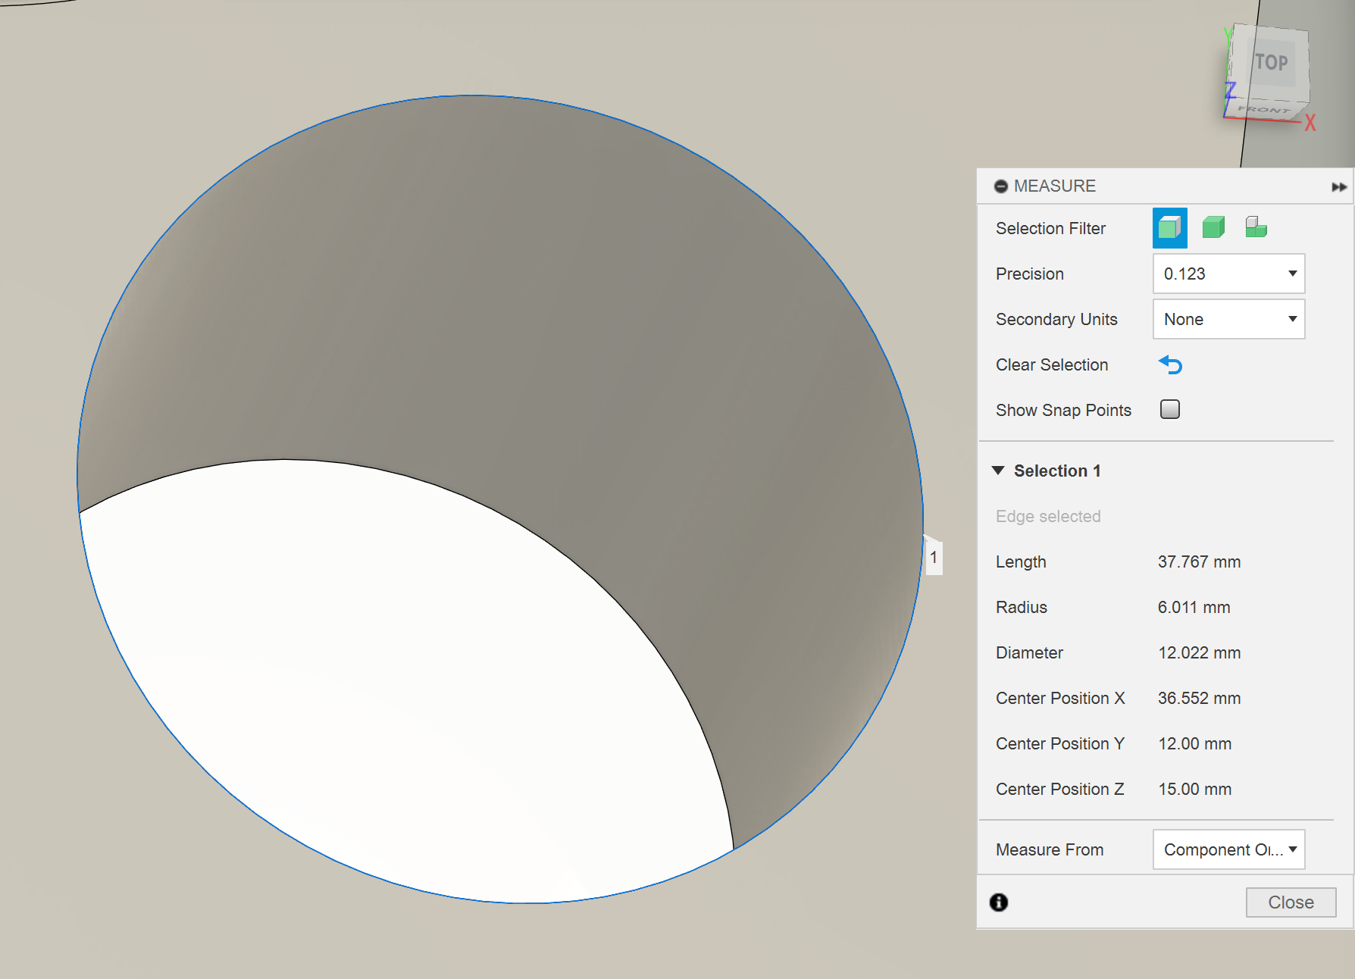Click the TOP face of the ViewCube
The width and height of the screenshot is (1355, 979).
1271,63
